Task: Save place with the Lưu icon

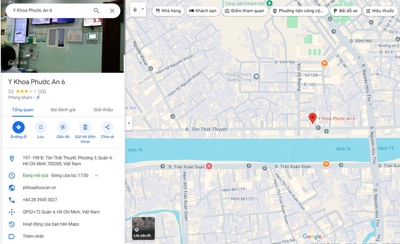Action: [x=40, y=127]
